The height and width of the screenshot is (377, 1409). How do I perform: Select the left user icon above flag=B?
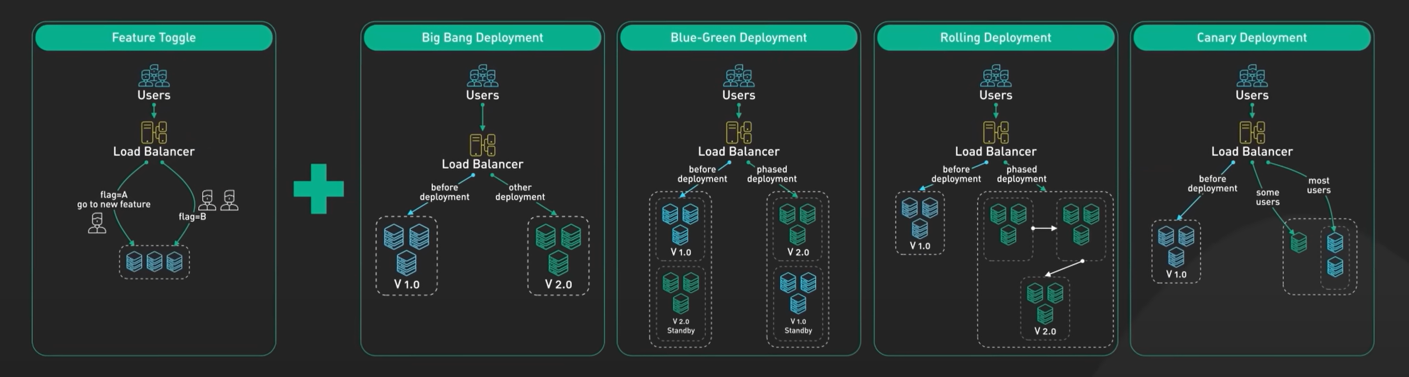coord(207,200)
